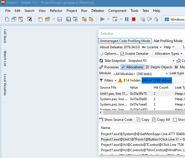This screenshot has height=158, width=185.
Task: Expand the Allocation Types dropdown
Action: click(168, 54)
